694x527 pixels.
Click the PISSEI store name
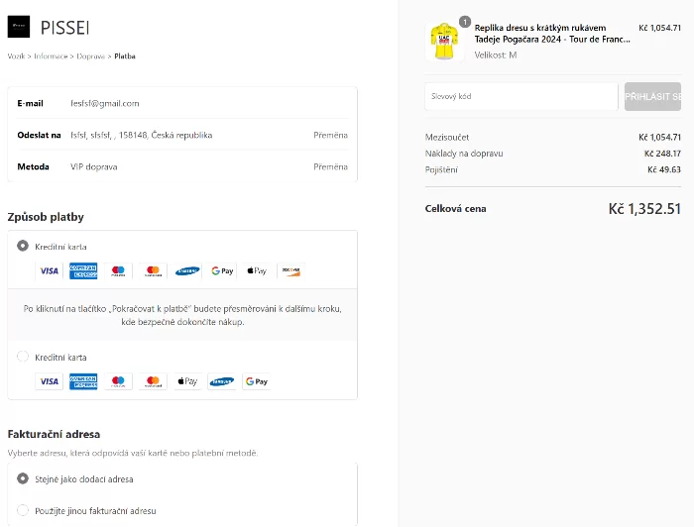pyautogui.click(x=65, y=28)
